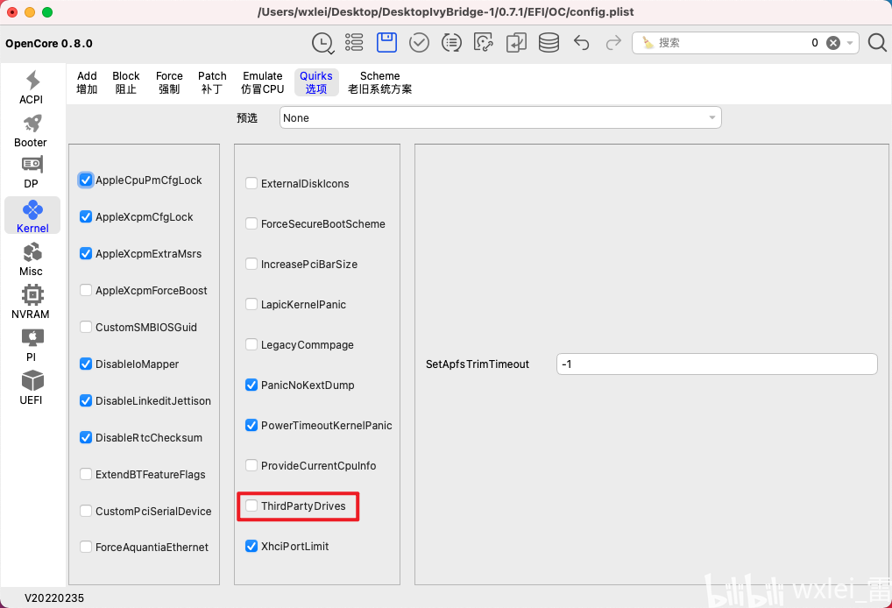Screen dimensions: 892x608
Task: Toggle DisableRtcChecksum checkbox
Action: [x=86, y=438]
